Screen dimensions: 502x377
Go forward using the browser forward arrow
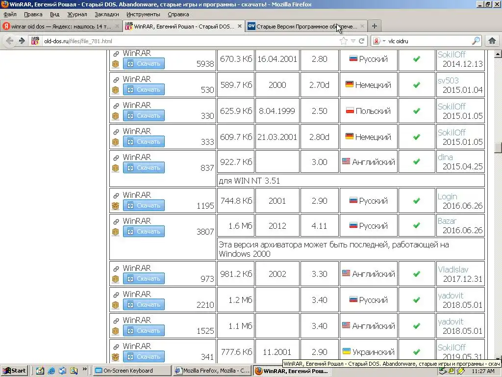pyautogui.click(x=22, y=41)
